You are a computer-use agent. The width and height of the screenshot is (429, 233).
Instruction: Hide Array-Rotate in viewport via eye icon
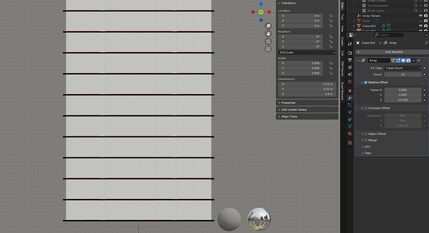[420, 16]
